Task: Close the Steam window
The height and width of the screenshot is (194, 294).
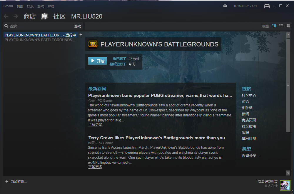Action: pyautogui.click(x=287, y=6)
